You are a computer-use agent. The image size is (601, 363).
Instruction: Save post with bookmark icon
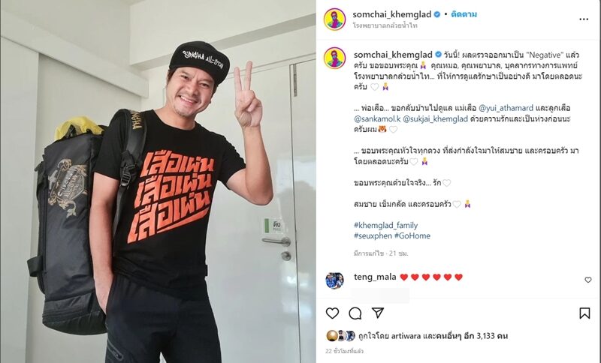click(584, 313)
